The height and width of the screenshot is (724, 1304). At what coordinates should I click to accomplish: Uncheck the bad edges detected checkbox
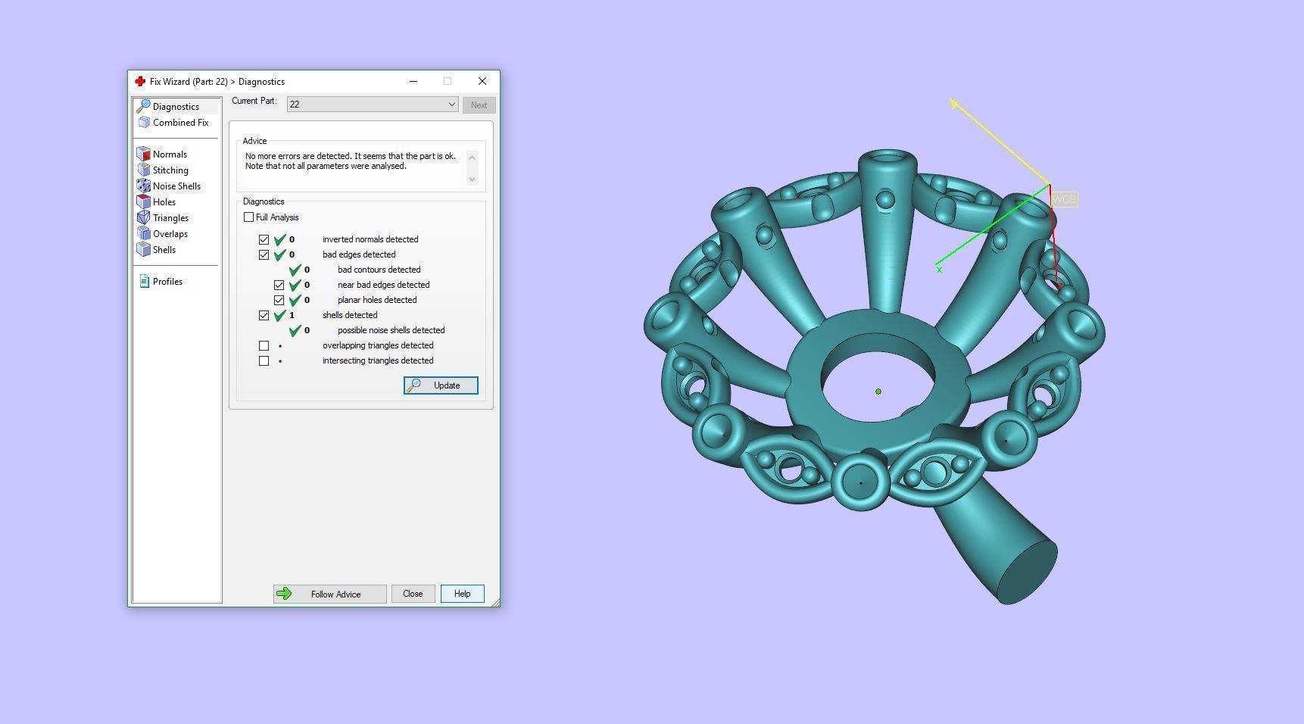click(x=264, y=254)
